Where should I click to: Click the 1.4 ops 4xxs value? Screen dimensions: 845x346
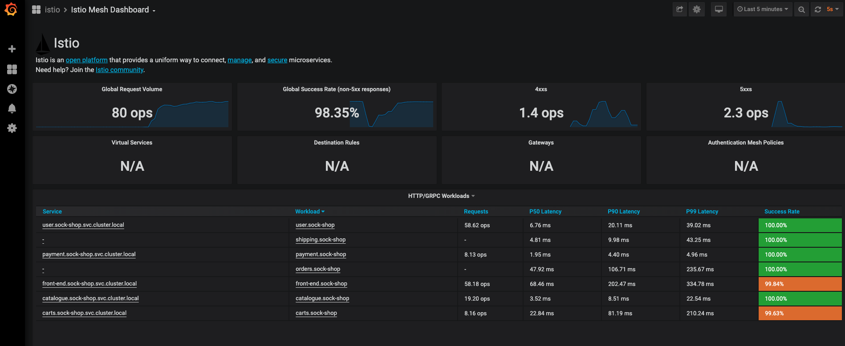(x=541, y=113)
